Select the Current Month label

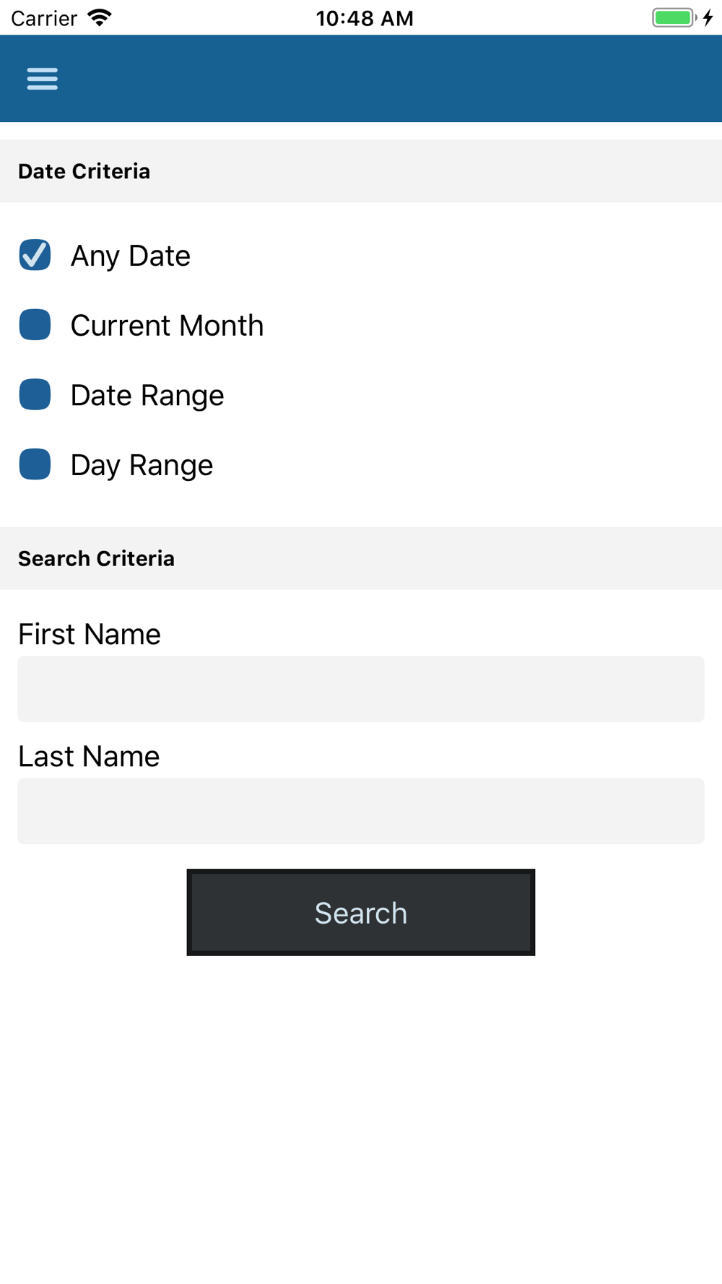[167, 326]
